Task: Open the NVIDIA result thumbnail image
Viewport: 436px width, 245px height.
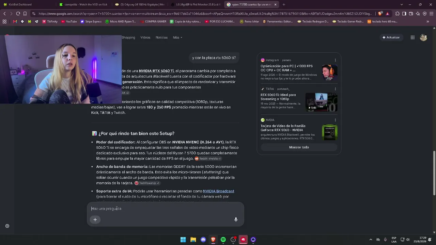Action: (330, 132)
